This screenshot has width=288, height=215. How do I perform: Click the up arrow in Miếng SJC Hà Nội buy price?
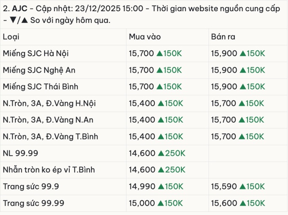tap(159, 54)
